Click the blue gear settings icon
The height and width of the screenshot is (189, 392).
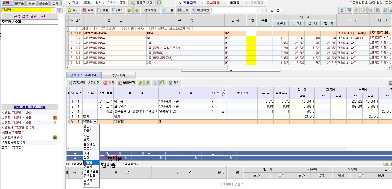tap(377, 10)
